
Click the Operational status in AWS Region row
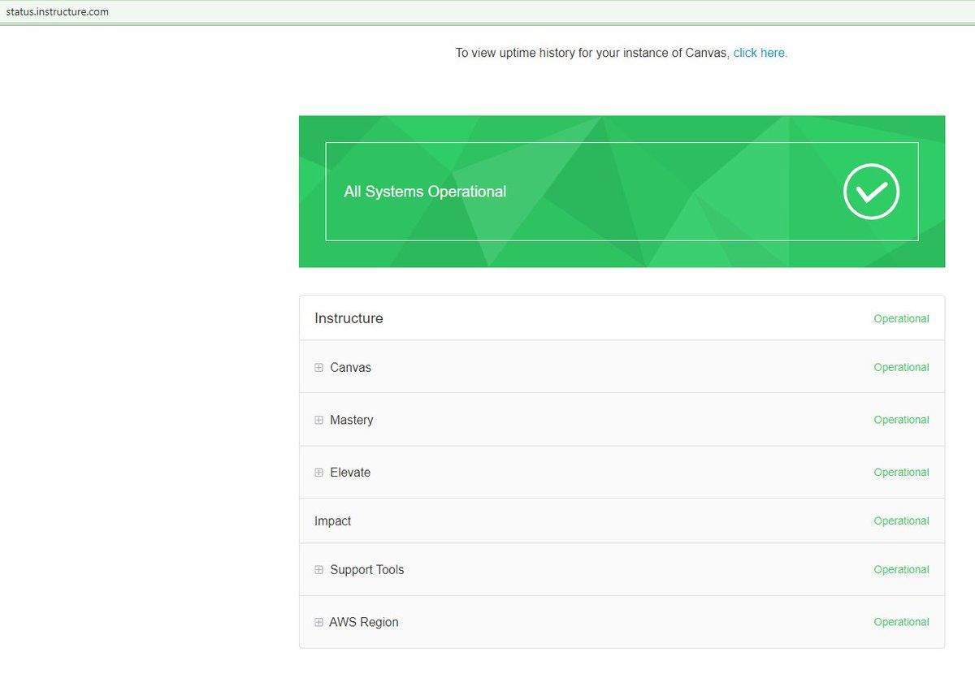901,623
